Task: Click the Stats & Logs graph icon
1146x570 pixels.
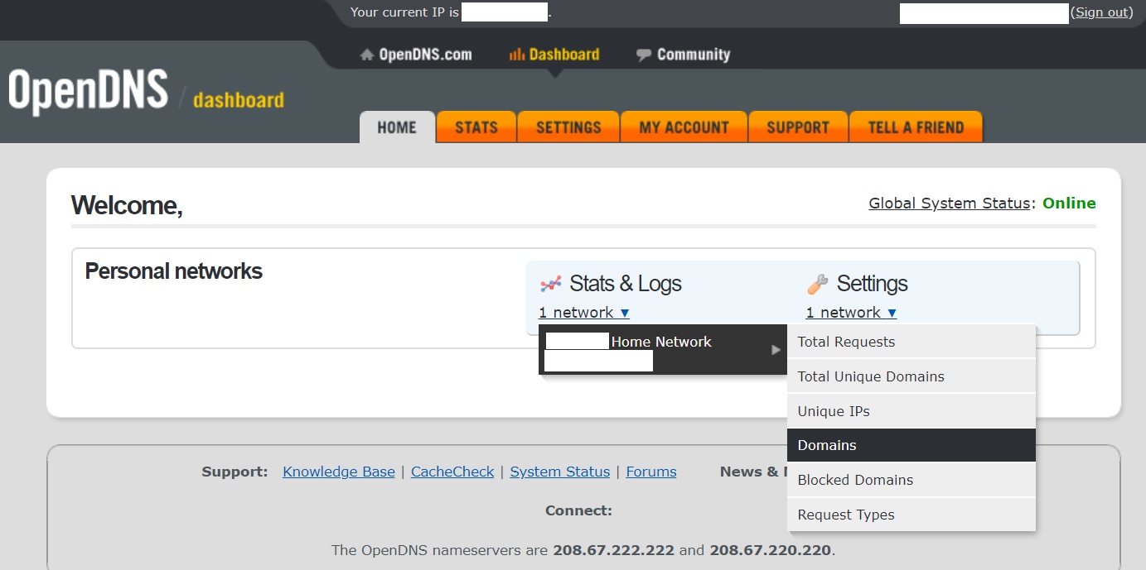Action: [551, 284]
